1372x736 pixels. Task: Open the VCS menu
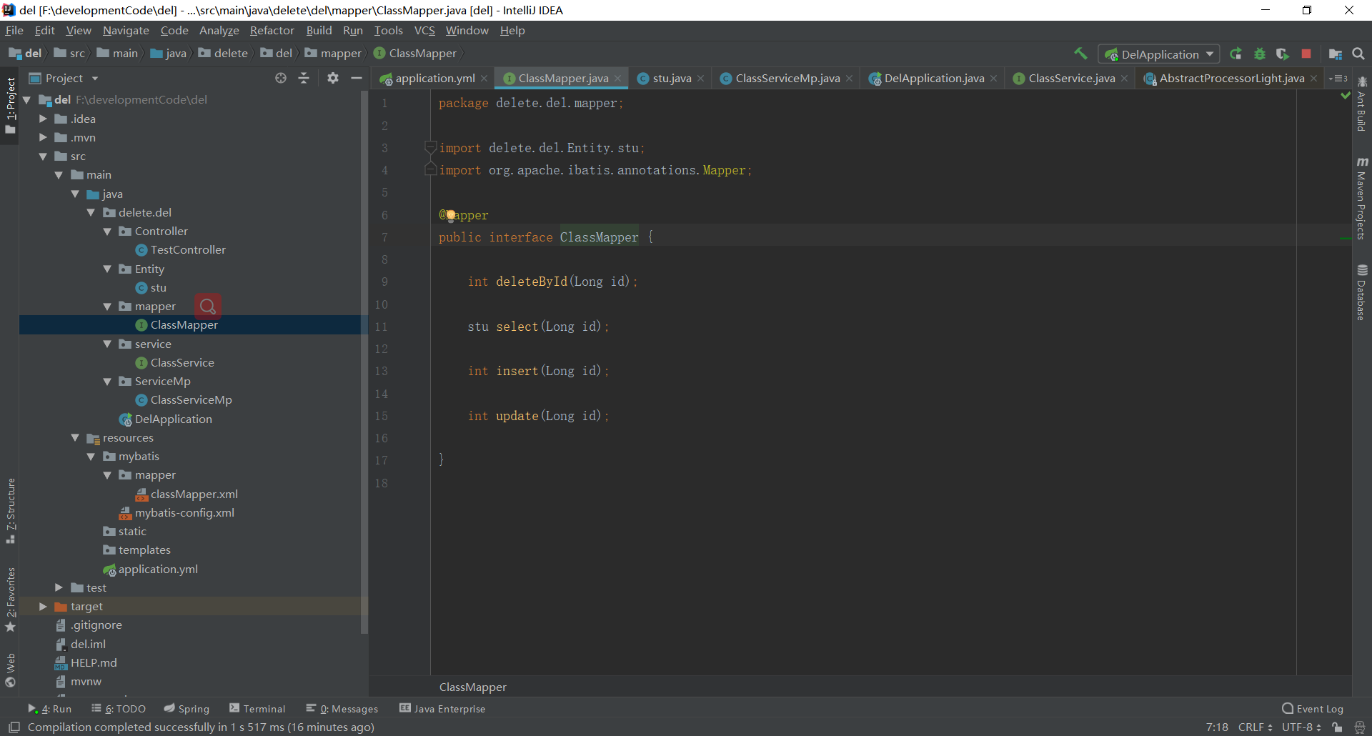tap(424, 30)
